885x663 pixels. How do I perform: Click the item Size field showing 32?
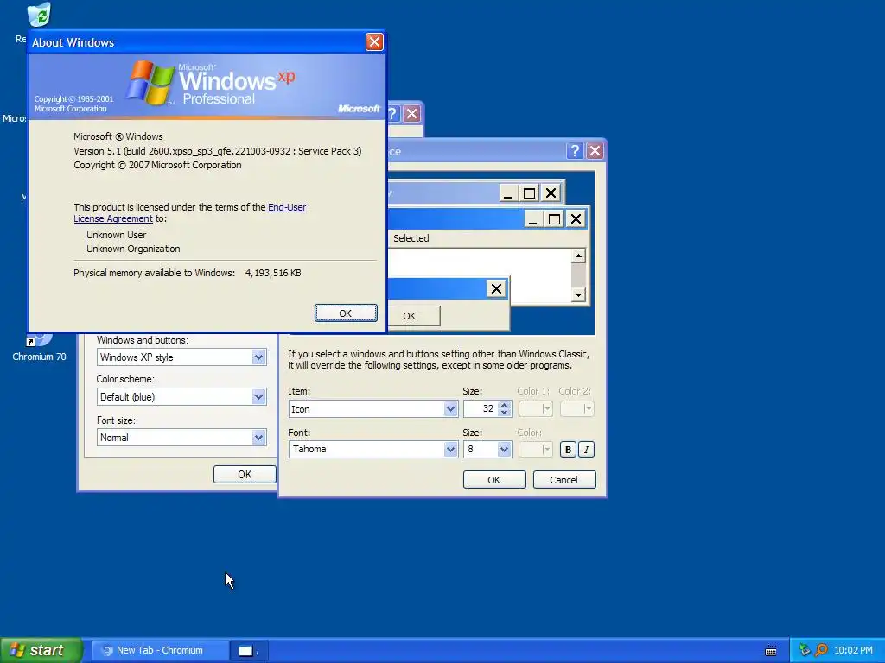(x=481, y=408)
